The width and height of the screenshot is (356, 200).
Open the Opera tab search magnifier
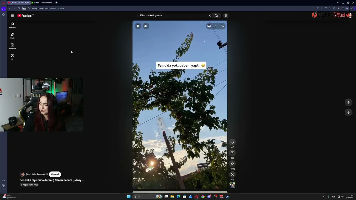click(338, 3)
